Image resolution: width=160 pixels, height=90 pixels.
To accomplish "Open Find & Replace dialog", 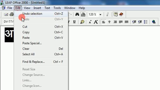I will click(x=41, y=62).
